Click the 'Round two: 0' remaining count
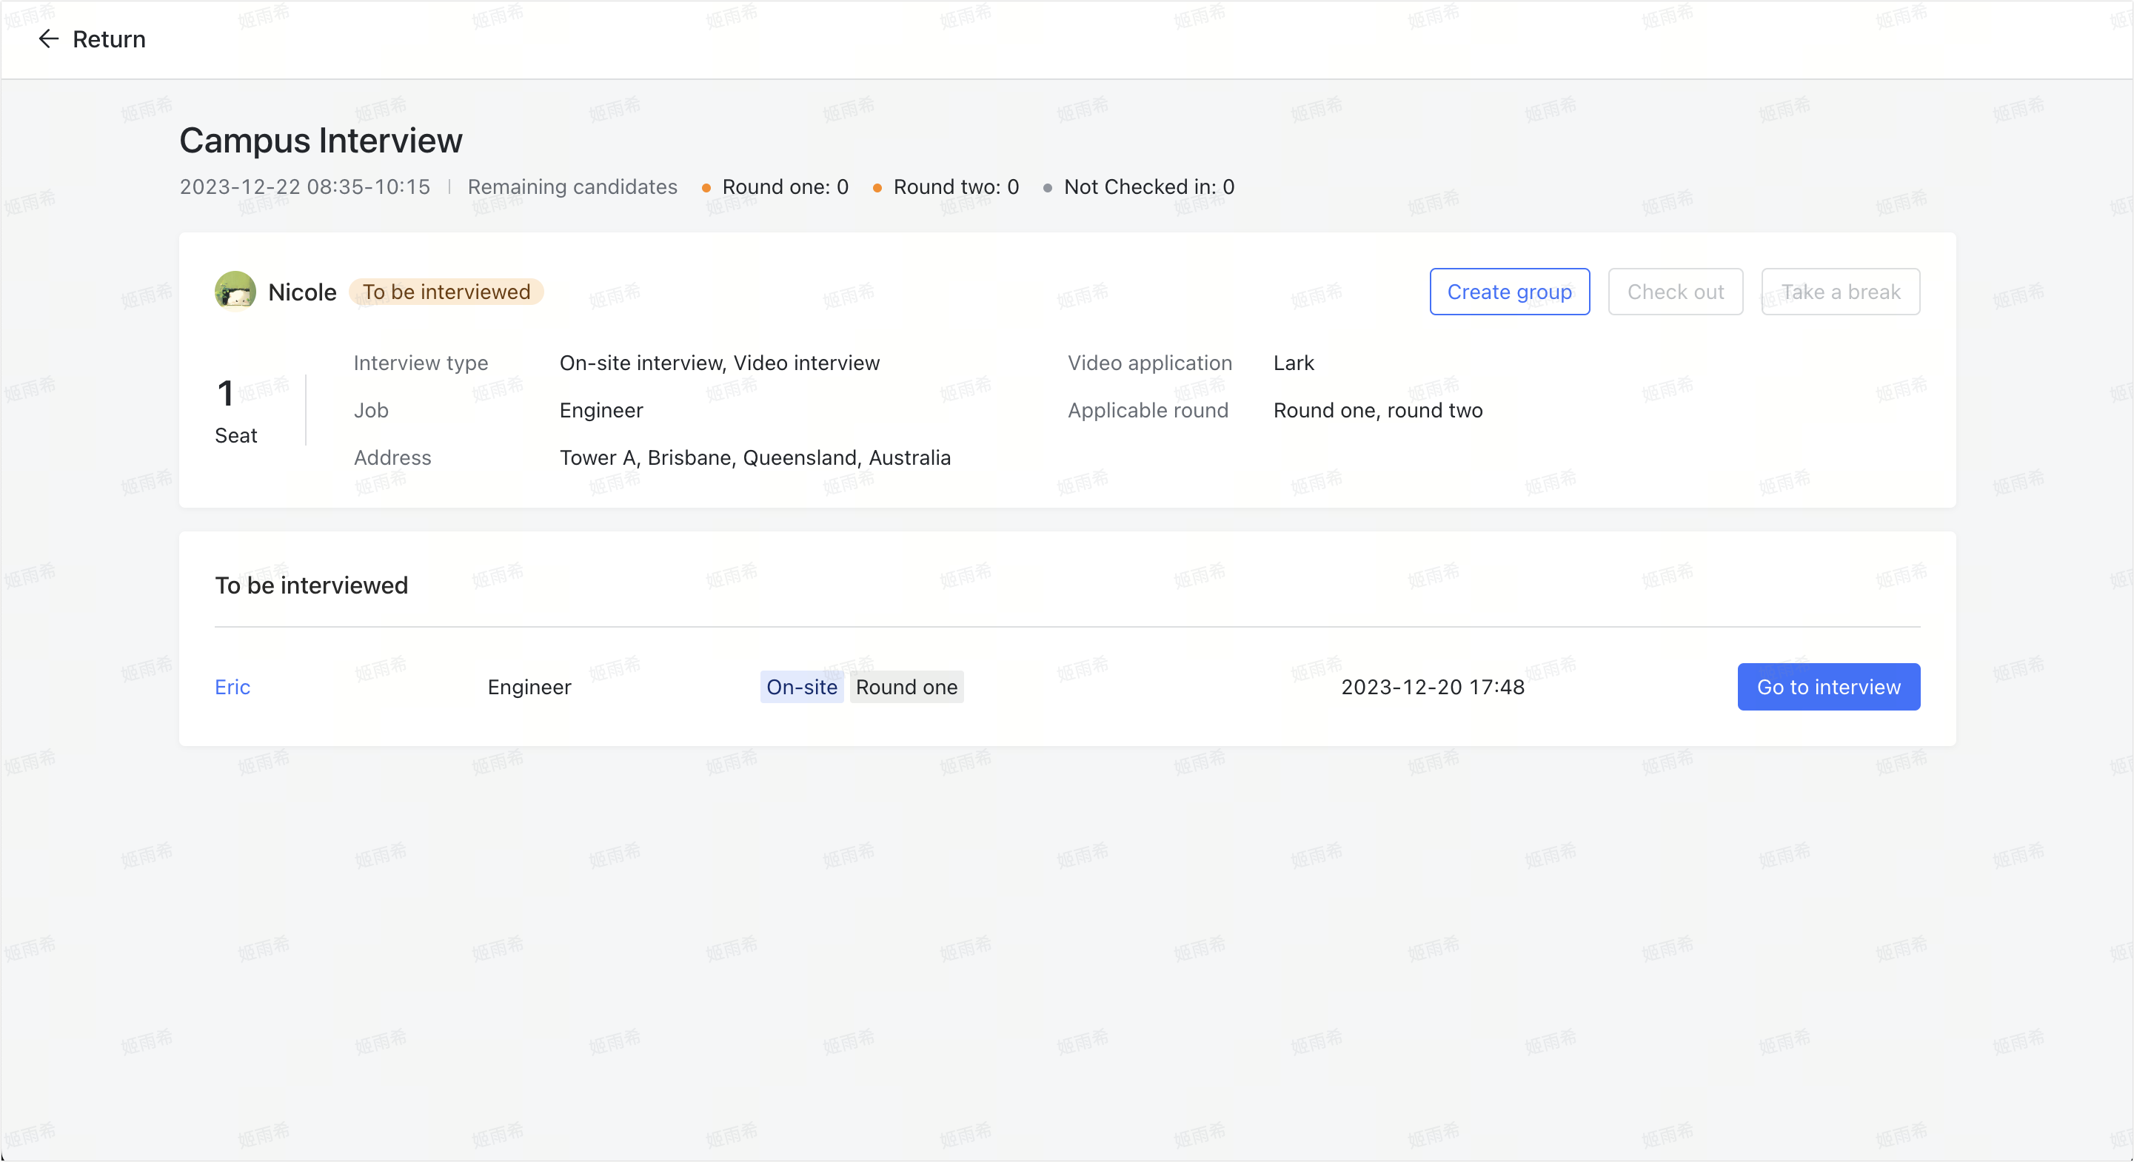2134x1162 pixels. click(x=956, y=187)
